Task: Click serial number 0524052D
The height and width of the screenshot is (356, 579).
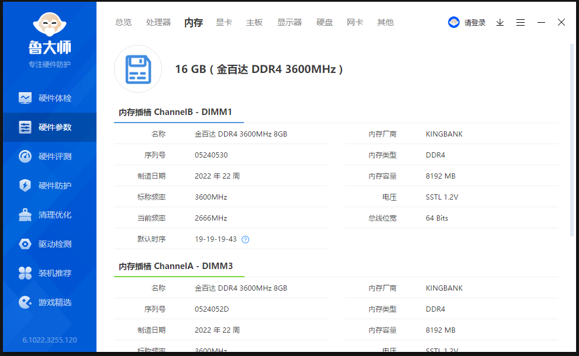Action: tap(212, 309)
